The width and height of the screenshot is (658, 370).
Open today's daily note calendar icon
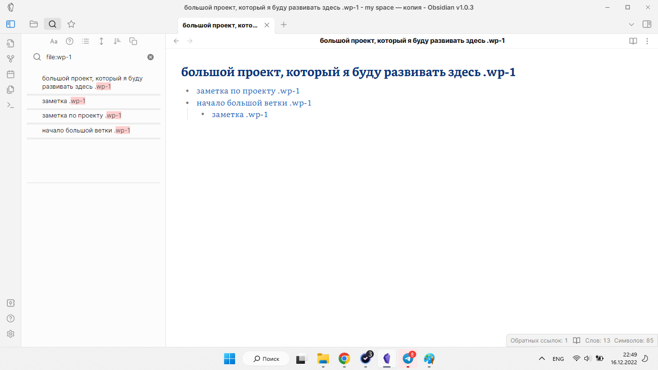[11, 74]
